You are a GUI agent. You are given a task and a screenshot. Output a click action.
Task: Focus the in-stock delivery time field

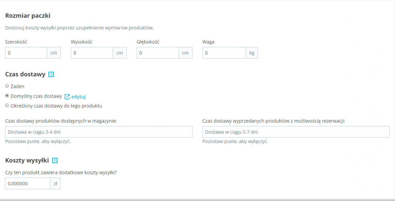tap(99, 132)
